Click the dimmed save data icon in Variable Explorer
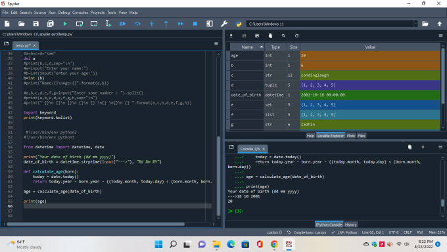Viewport: 447px width, 252px height. [244, 36]
